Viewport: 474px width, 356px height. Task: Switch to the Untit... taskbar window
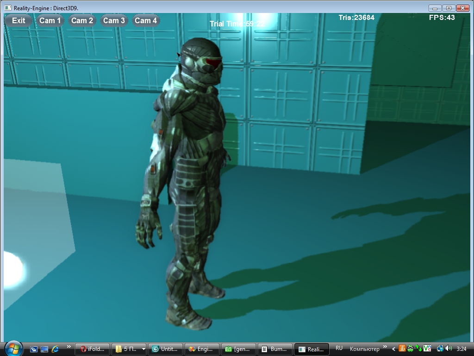click(x=165, y=349)
